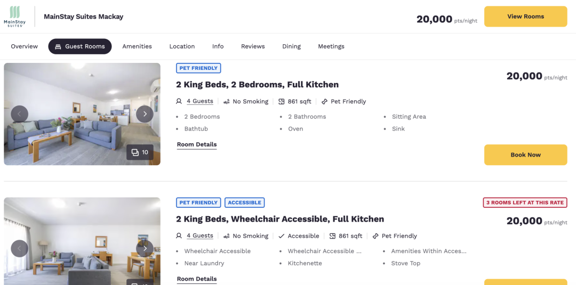Viewport: 576px width, 285px height.
Task: Show next photo of first room
Action: tap(145, 114)
